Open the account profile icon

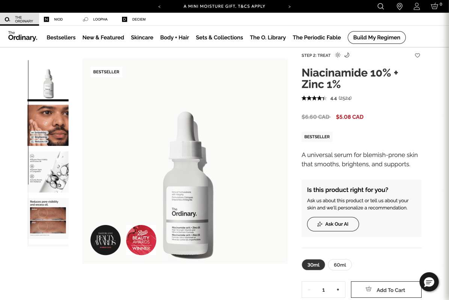coord(417,6)
